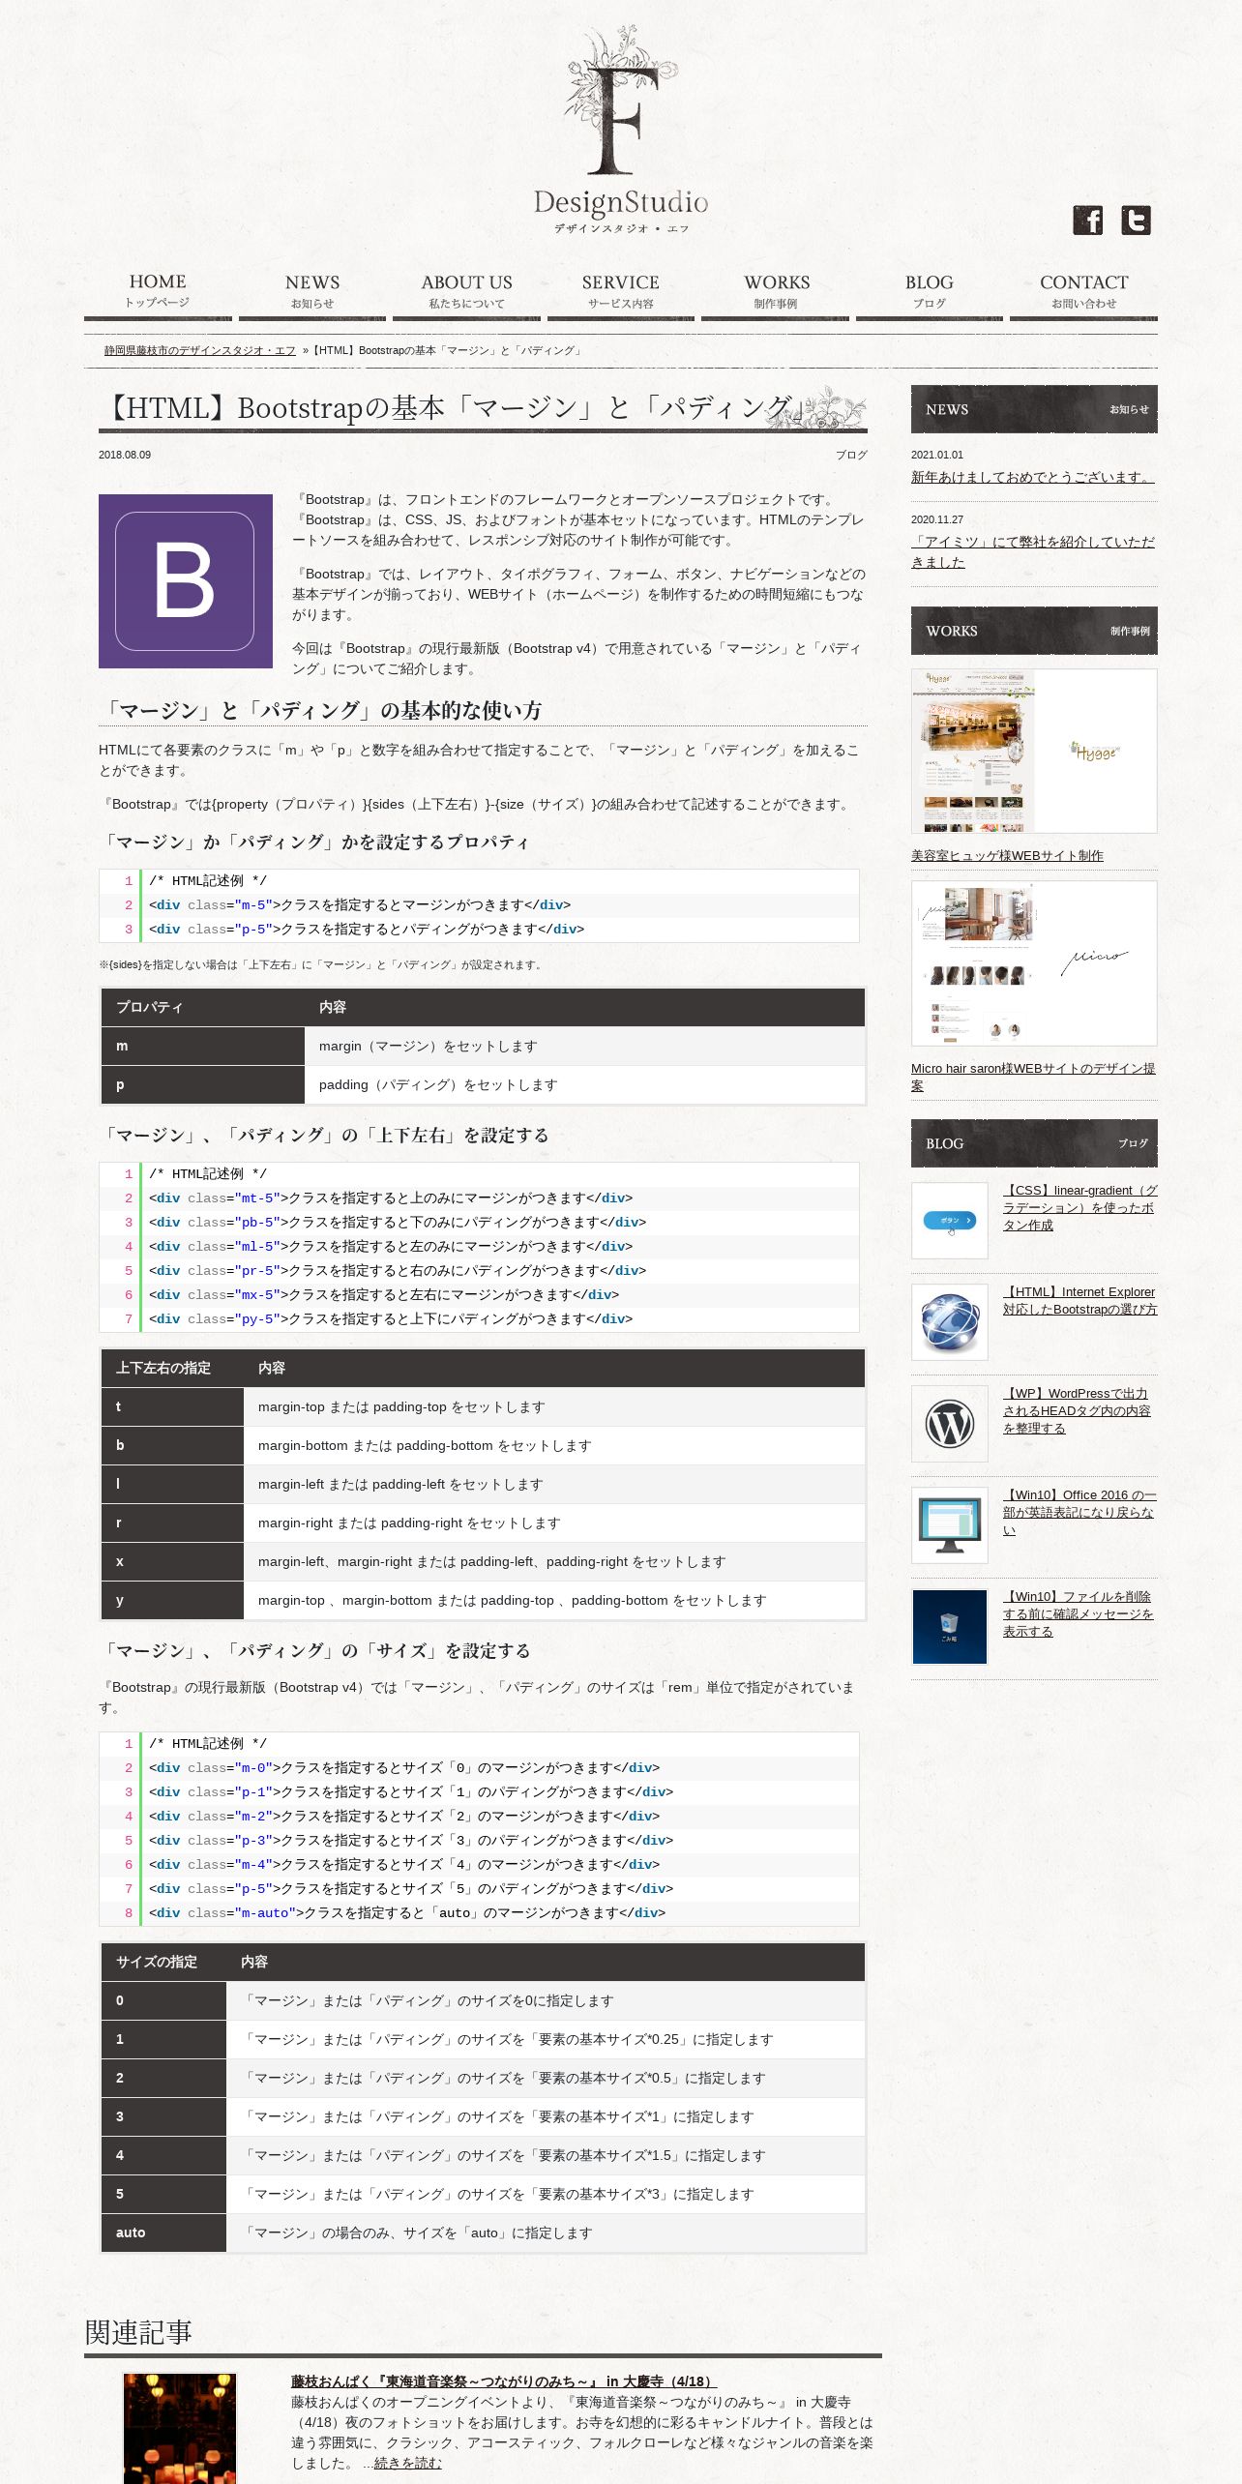Viewport: 1242px width, 2484px height.
Task: Click the candle night related article thumbnail
Action: [x=180, y=2428]
